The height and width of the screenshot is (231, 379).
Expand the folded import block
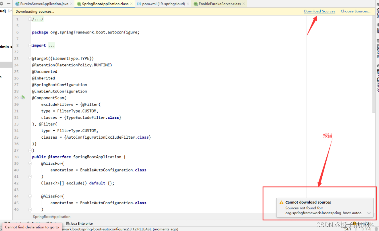pos(30,46)
